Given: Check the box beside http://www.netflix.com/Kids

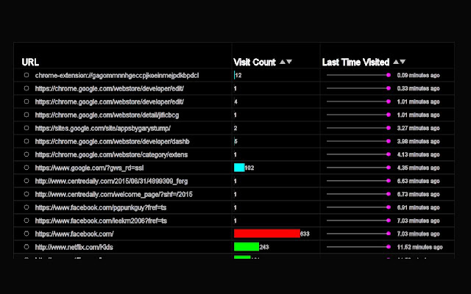Looking at the screenshot, I should pos(26,247).
